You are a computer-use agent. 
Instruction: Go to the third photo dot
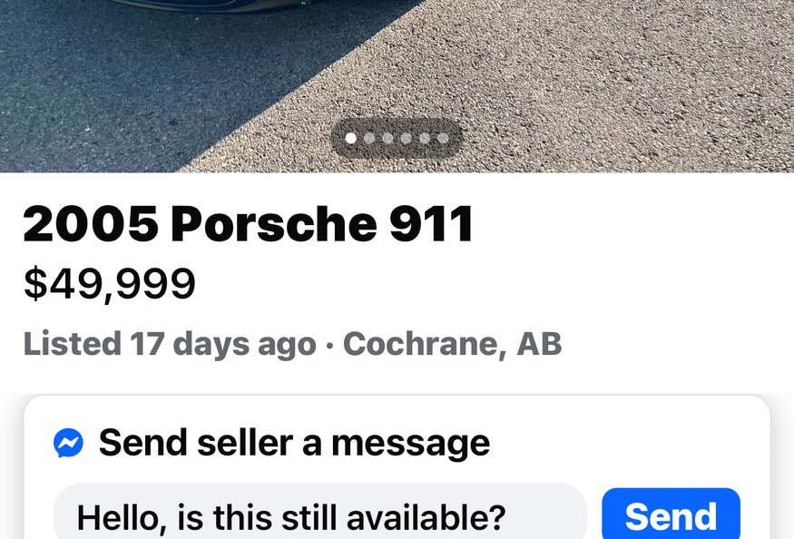(387, 138)
